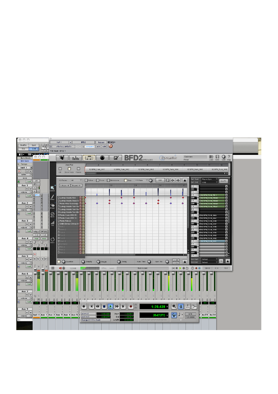Click the Undo icon in groove editor
278x394 pixels.
coord(52,239)
